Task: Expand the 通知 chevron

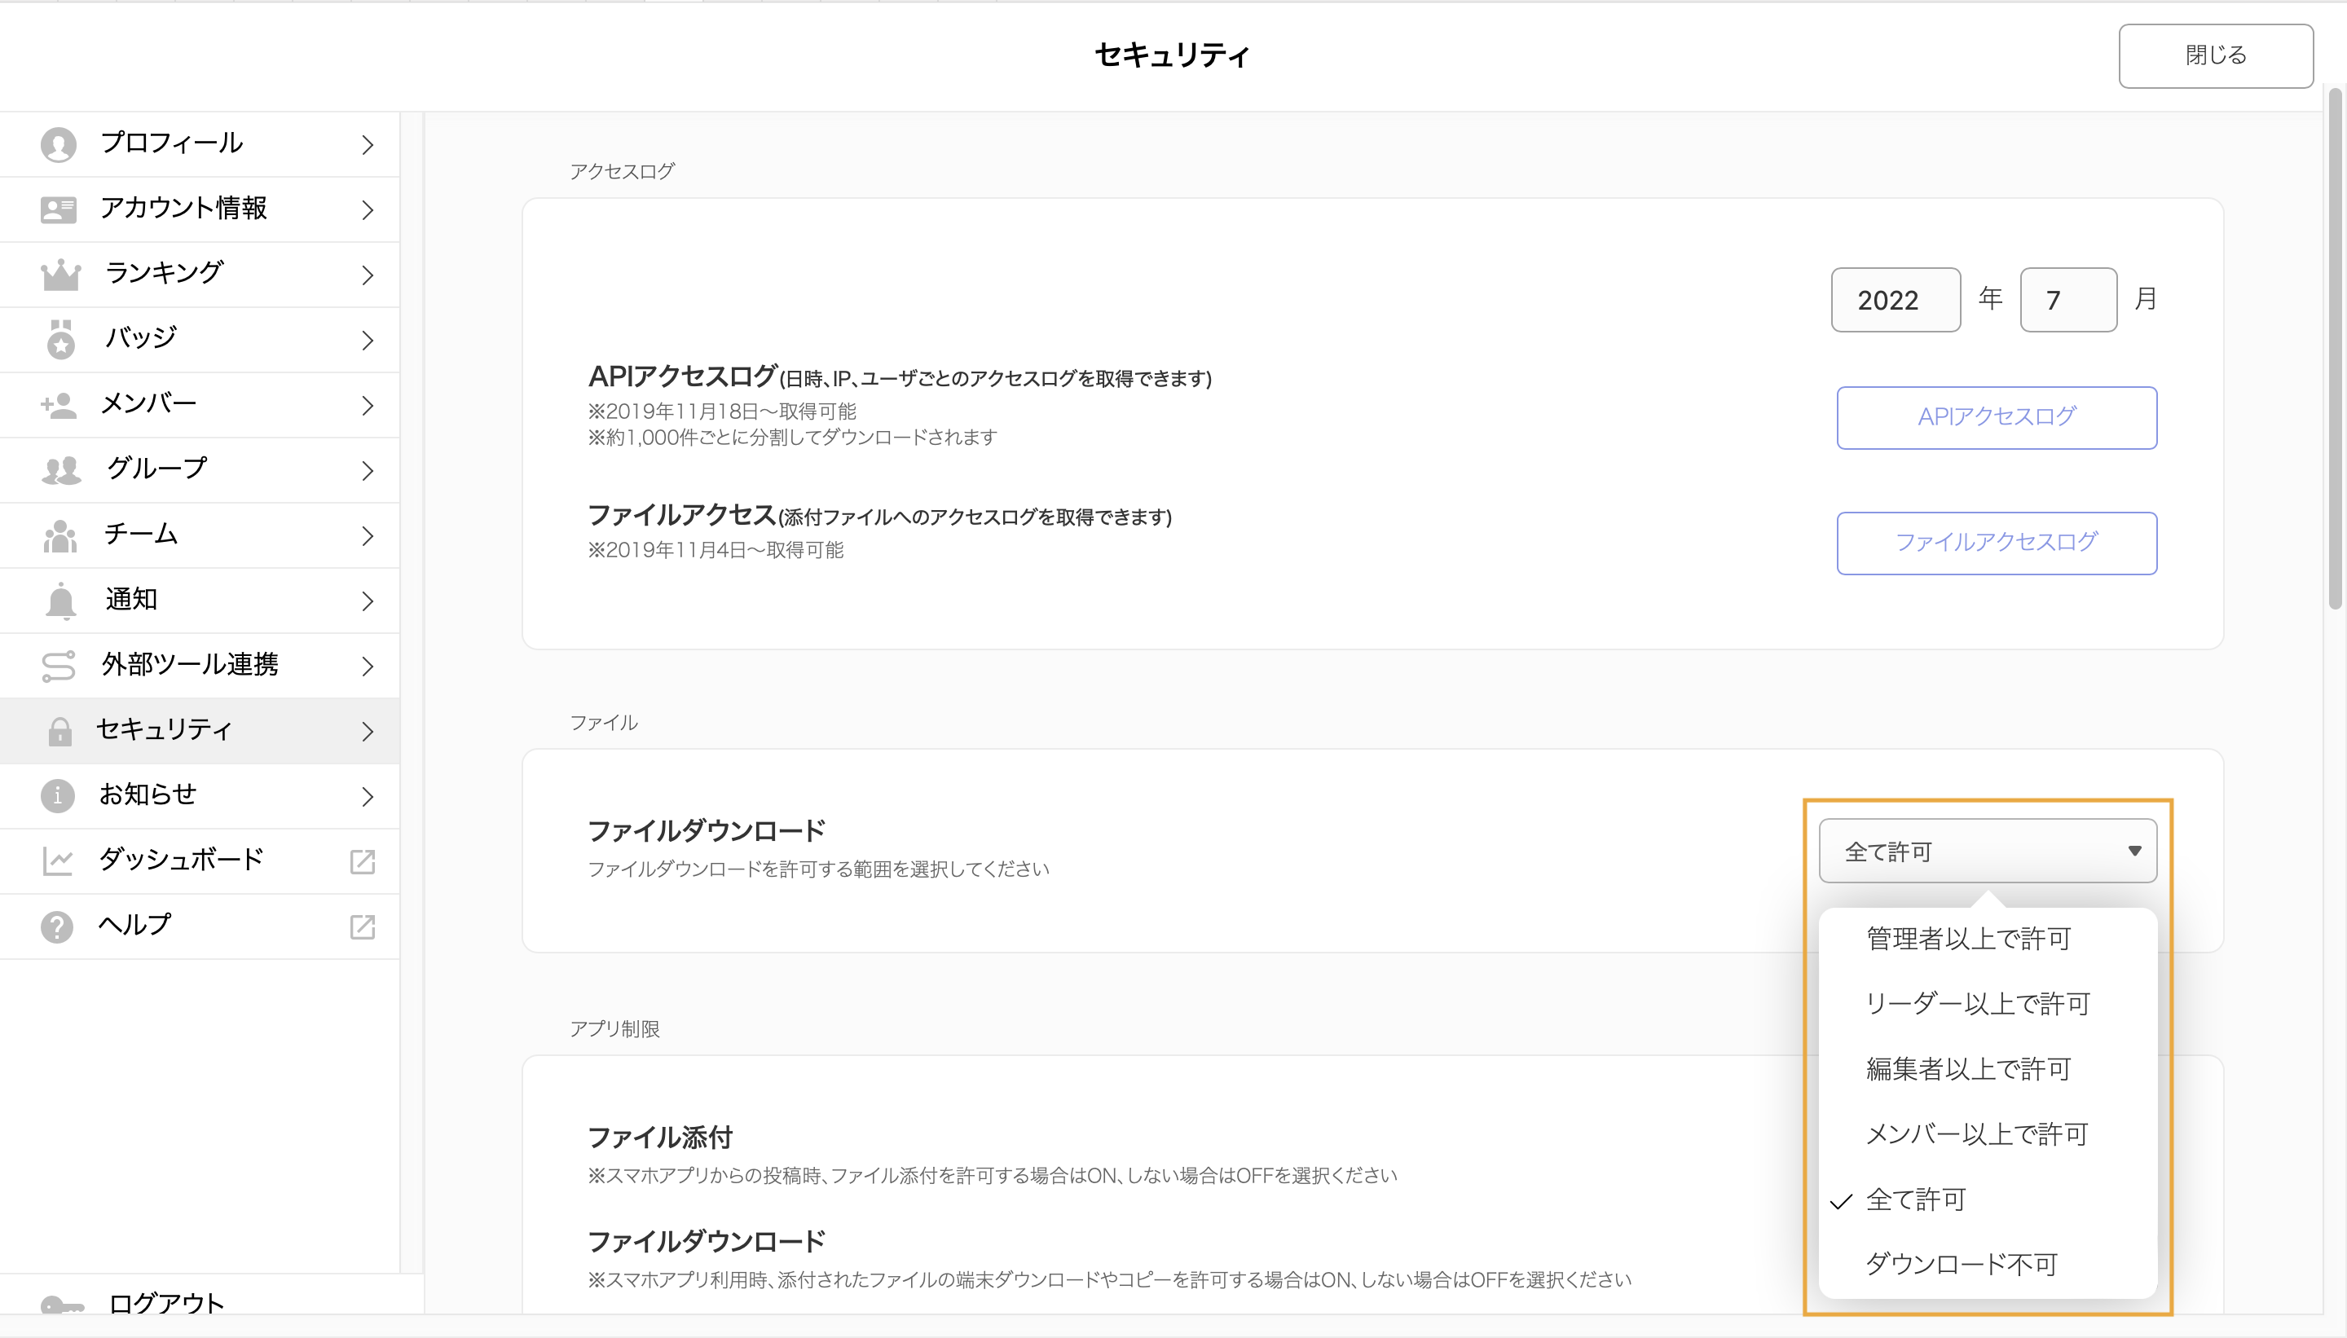Action: 368,601
